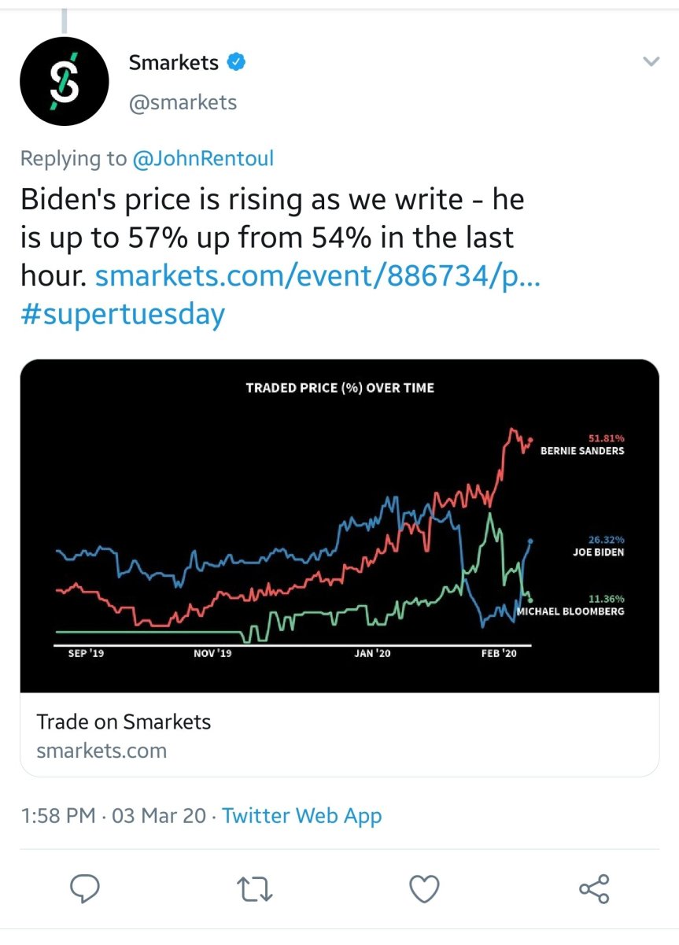Screen dimensions: 679x945
Task: Click the smarkets.com card domain text
Action: pyautogui.click(x=101, y=751)
